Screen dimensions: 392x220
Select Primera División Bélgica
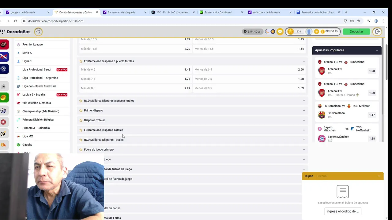coord(38,119)
